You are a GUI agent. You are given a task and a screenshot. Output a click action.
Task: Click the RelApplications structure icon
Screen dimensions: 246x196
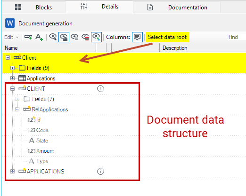coord(27,109)
